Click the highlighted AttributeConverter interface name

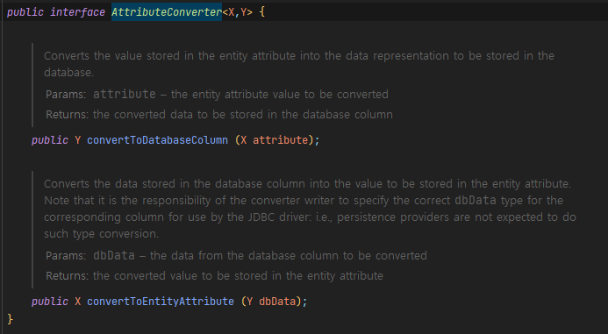[x=167, y=12]
